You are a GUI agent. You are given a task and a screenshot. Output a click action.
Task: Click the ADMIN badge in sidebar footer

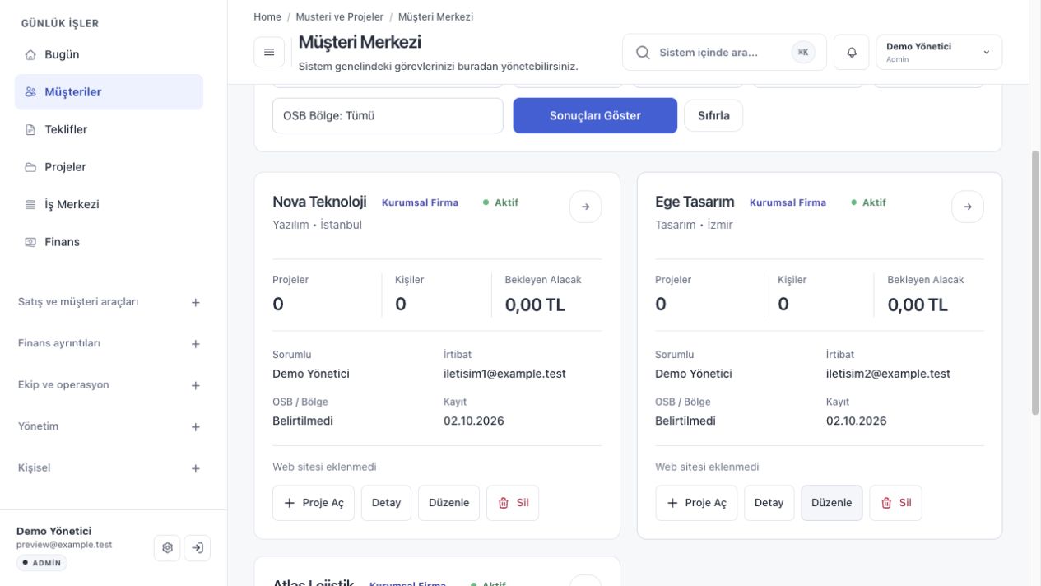click(42, 563)
